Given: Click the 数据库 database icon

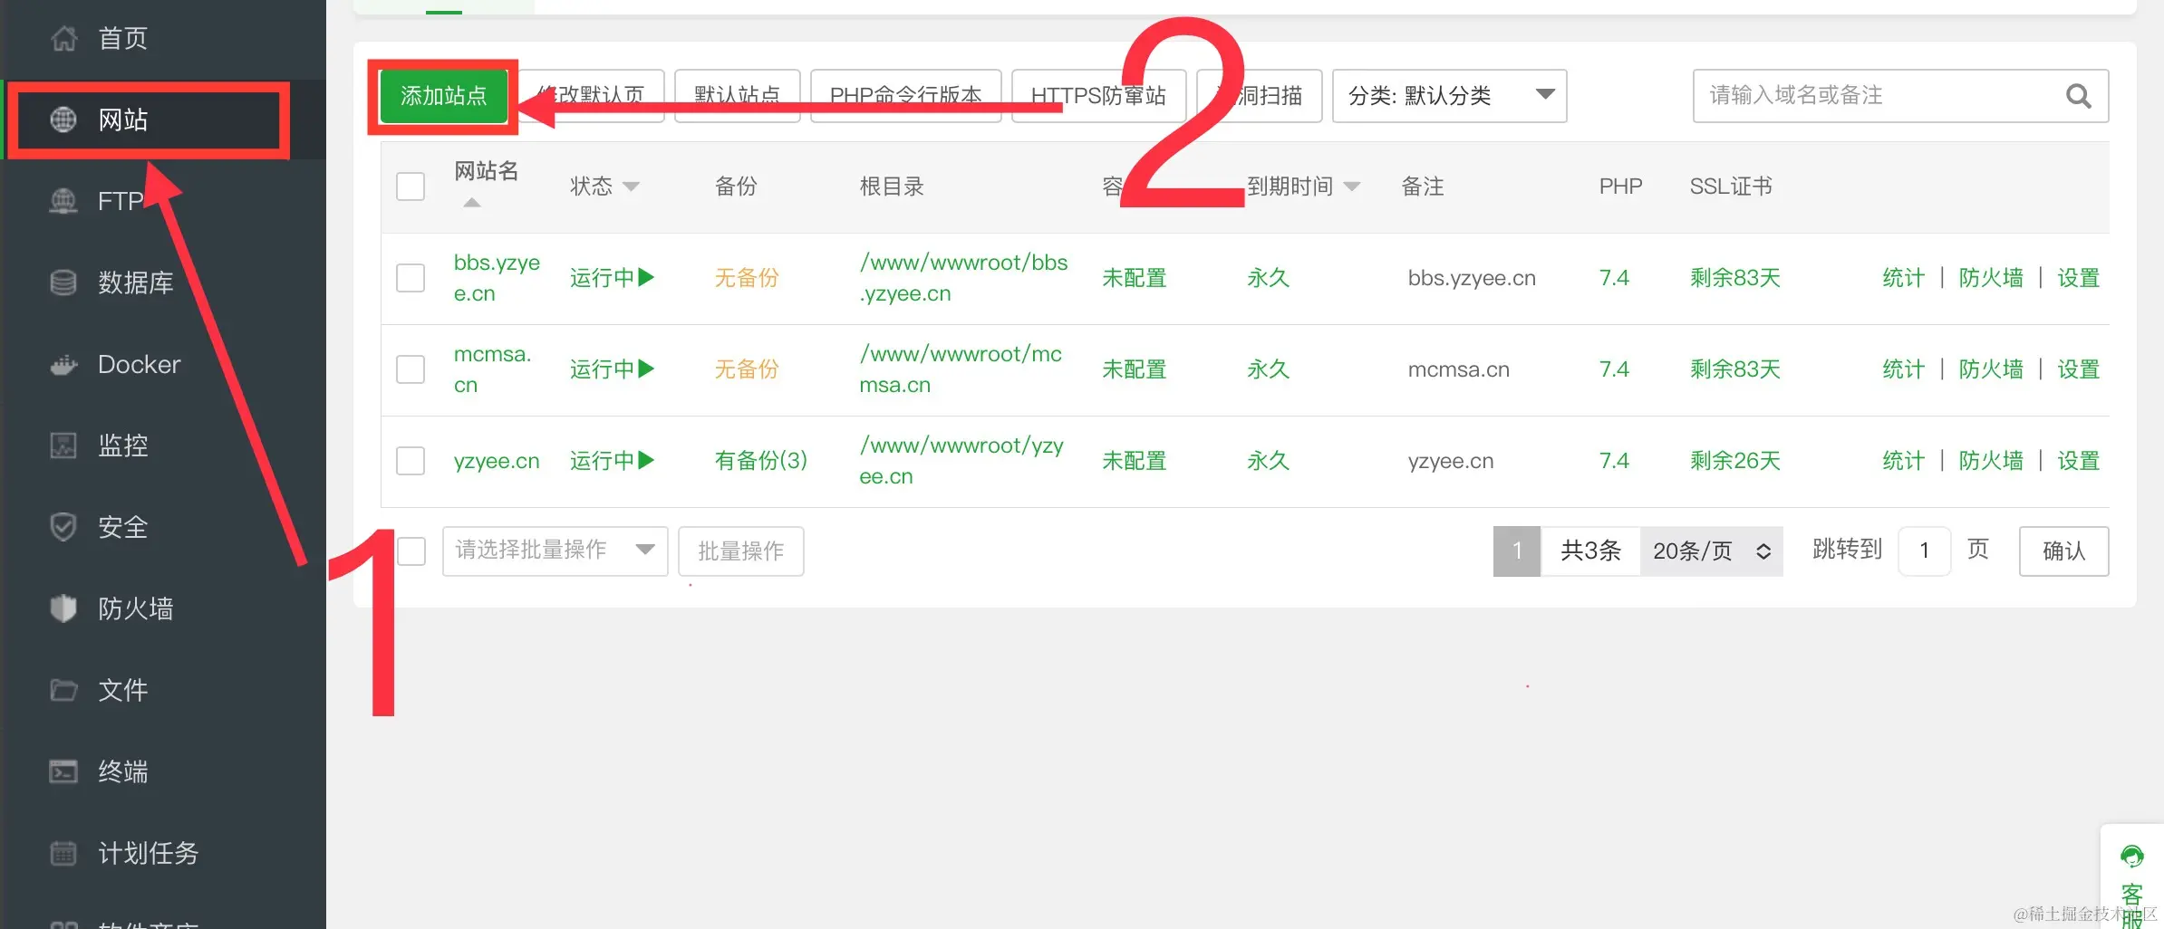Looking at the screenshot, I should coord(63,283).
